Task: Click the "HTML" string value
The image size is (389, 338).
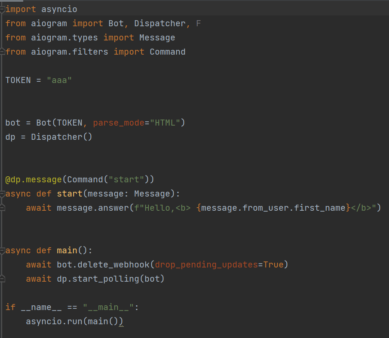Action: [165, 123]
